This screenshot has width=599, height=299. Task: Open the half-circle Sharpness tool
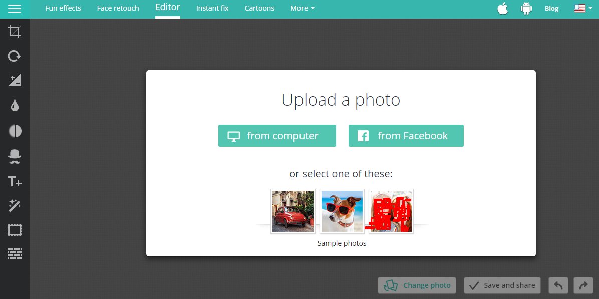15,131
